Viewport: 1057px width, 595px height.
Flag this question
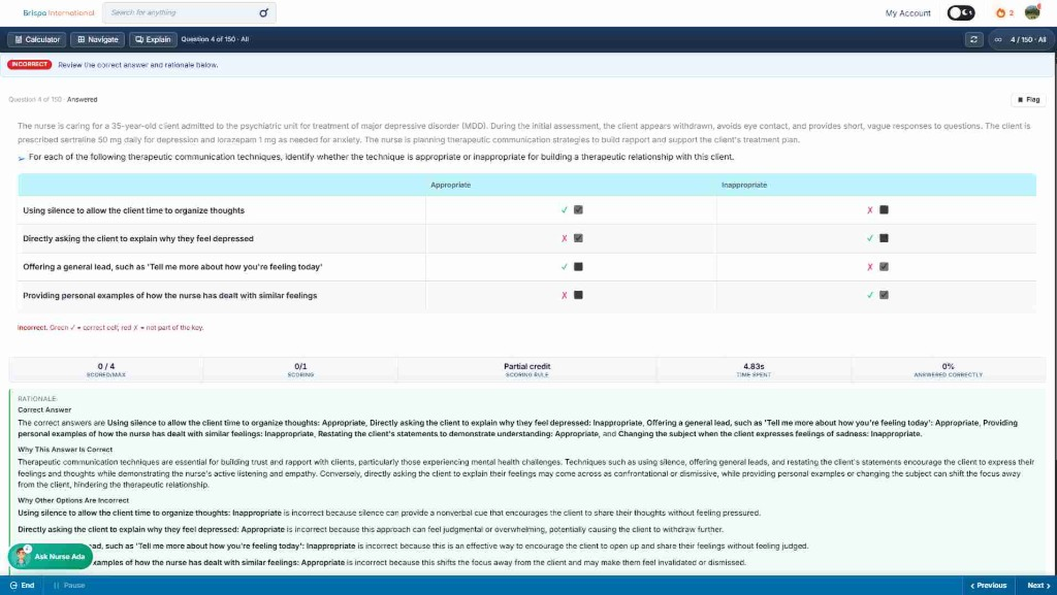1028,100
